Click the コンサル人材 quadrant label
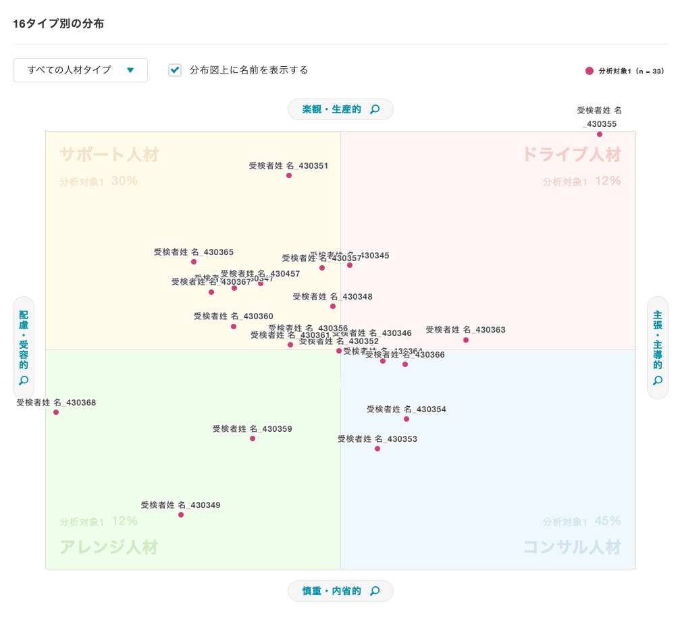This screenshot has height=618, width=680. click(x=572, y=547)
